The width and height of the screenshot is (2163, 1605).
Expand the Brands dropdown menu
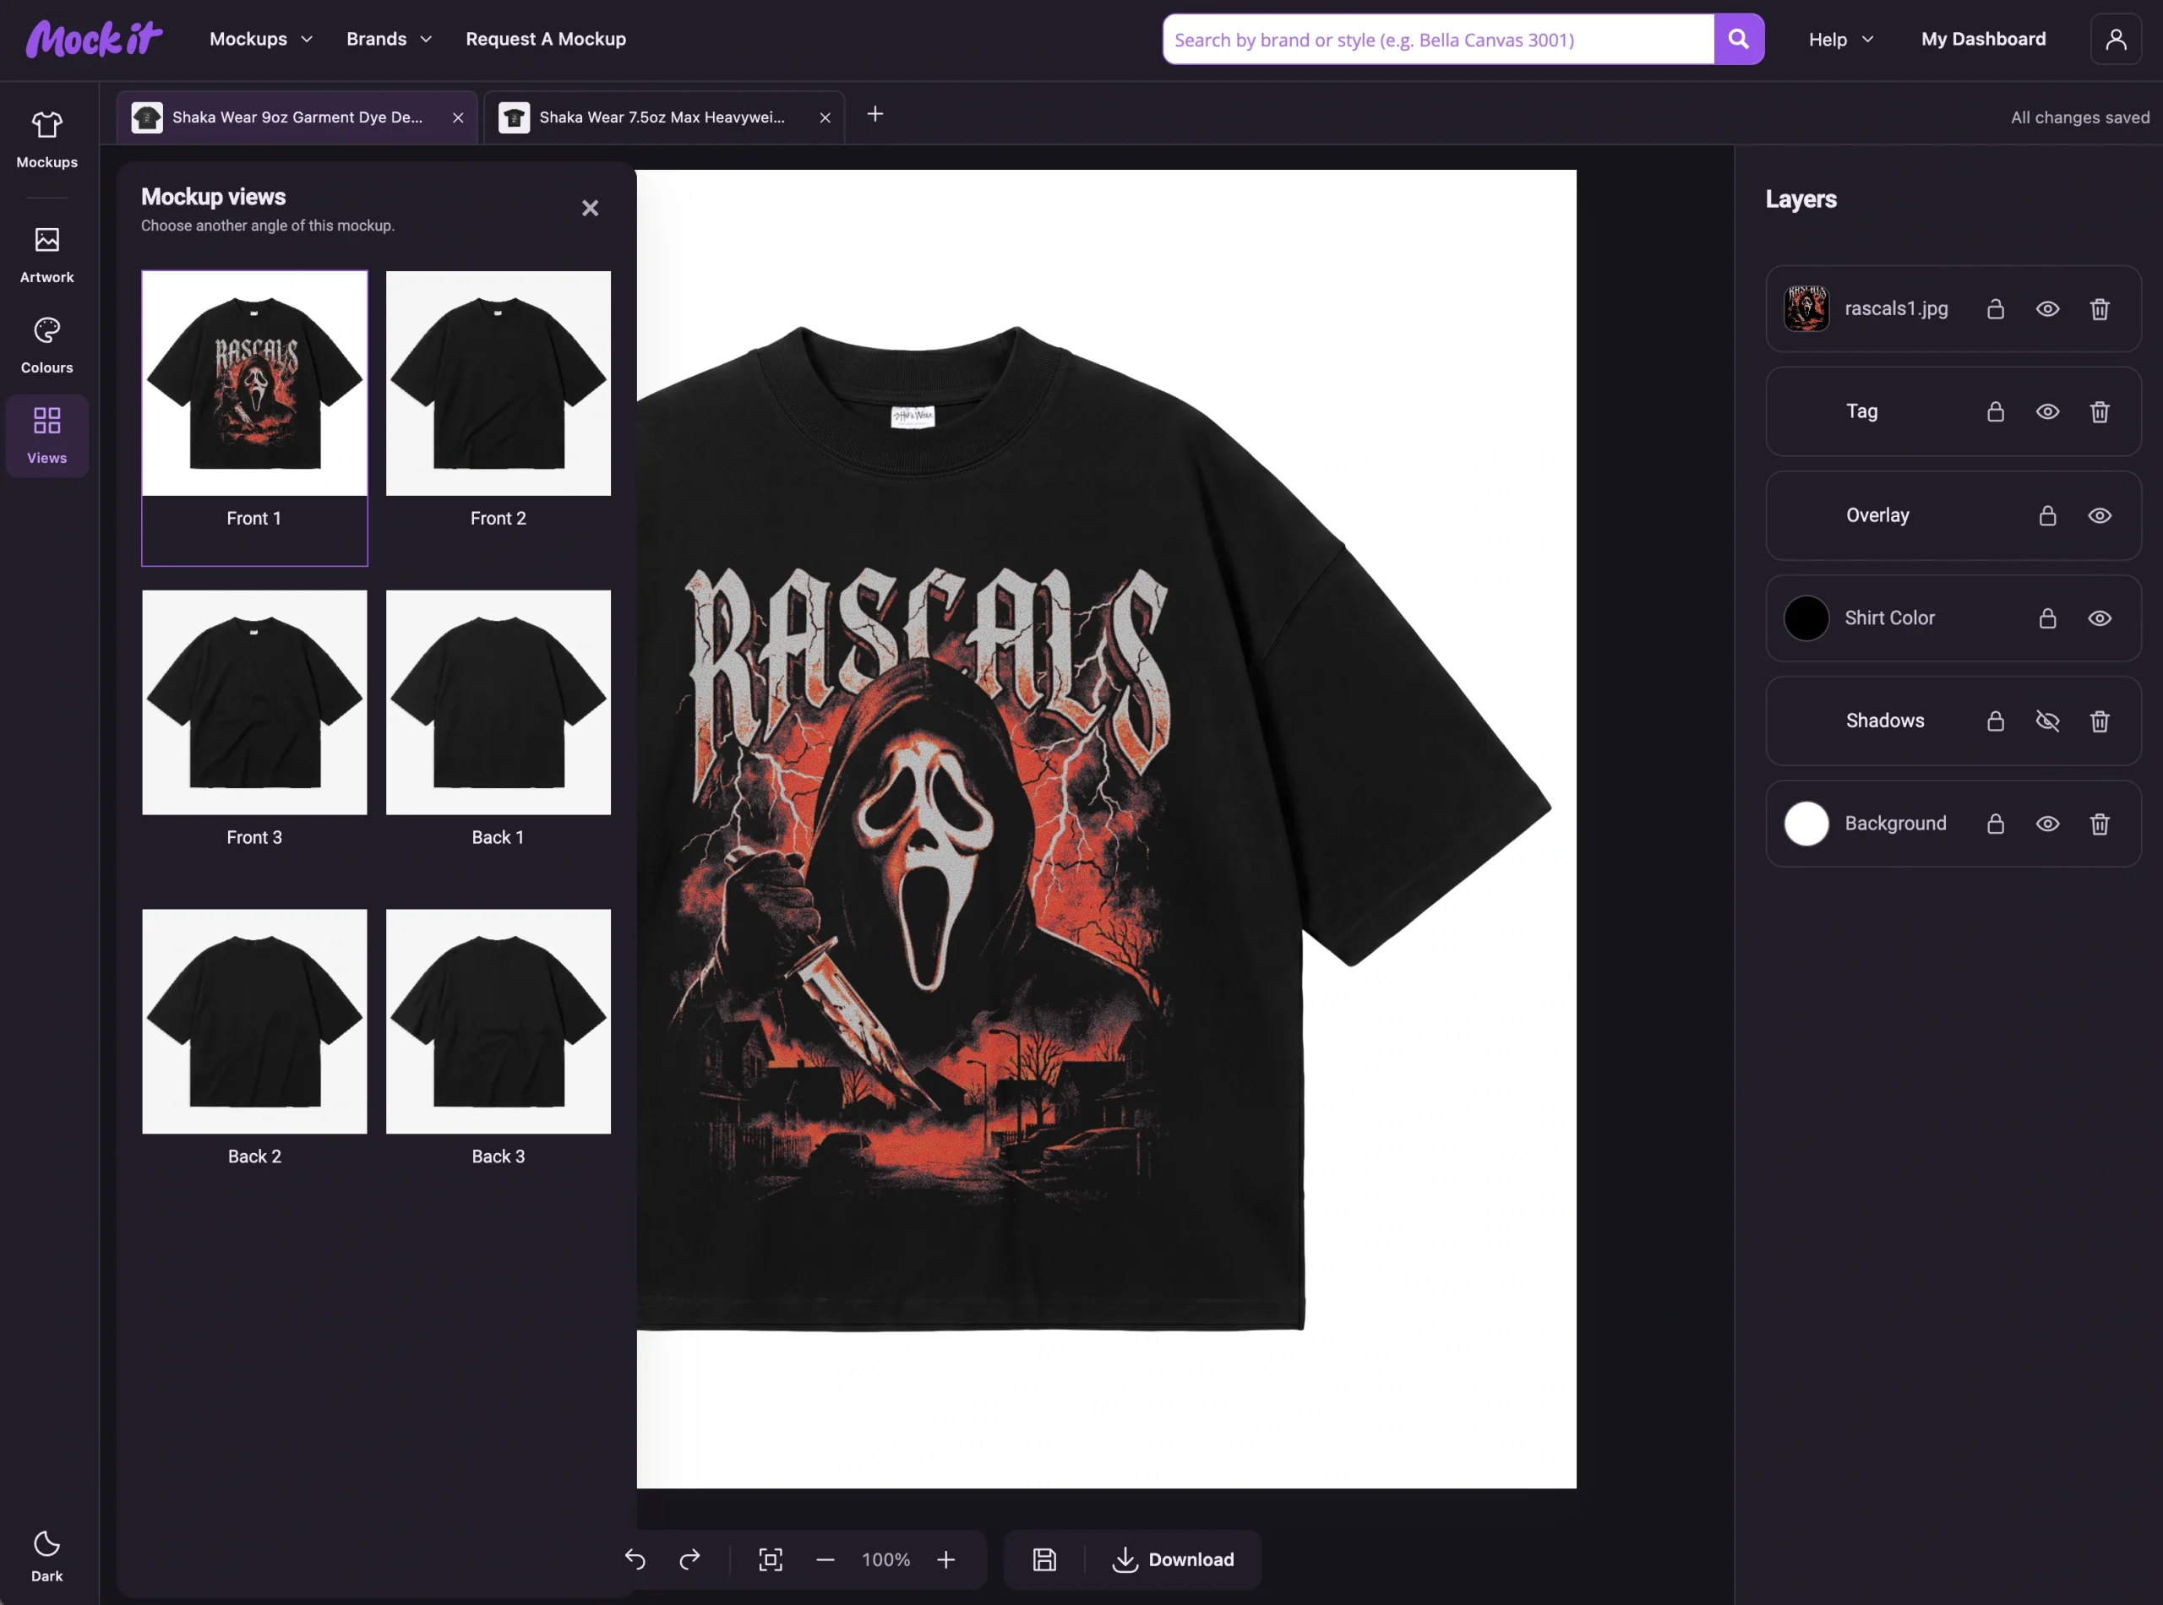tap(389, 39)
